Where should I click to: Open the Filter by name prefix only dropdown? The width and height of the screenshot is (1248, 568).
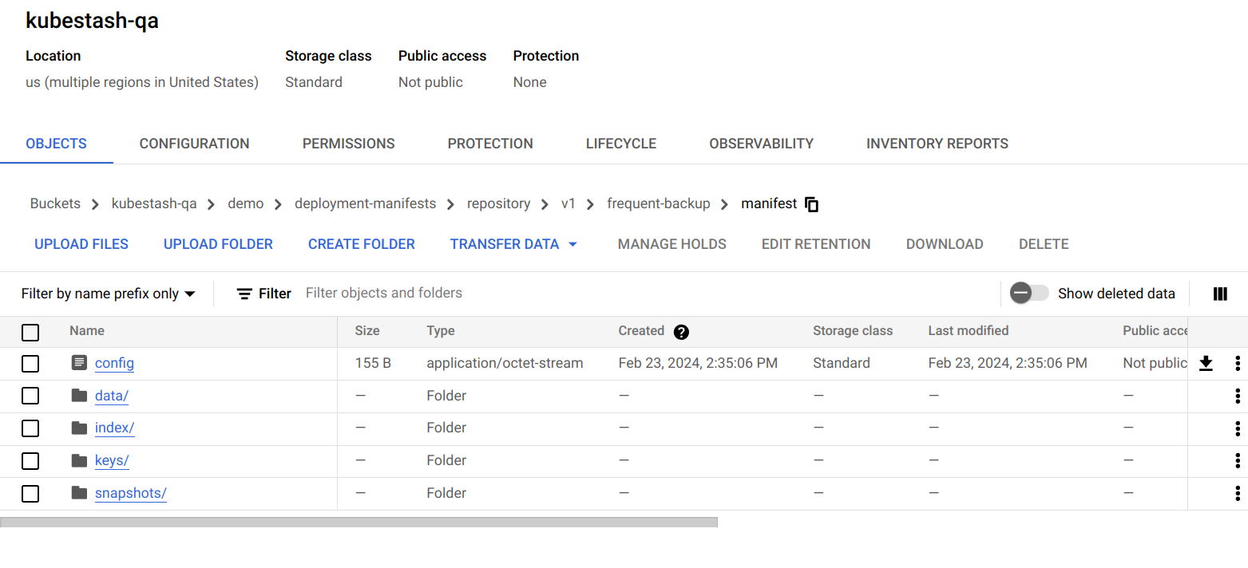[x=109, y=294]
